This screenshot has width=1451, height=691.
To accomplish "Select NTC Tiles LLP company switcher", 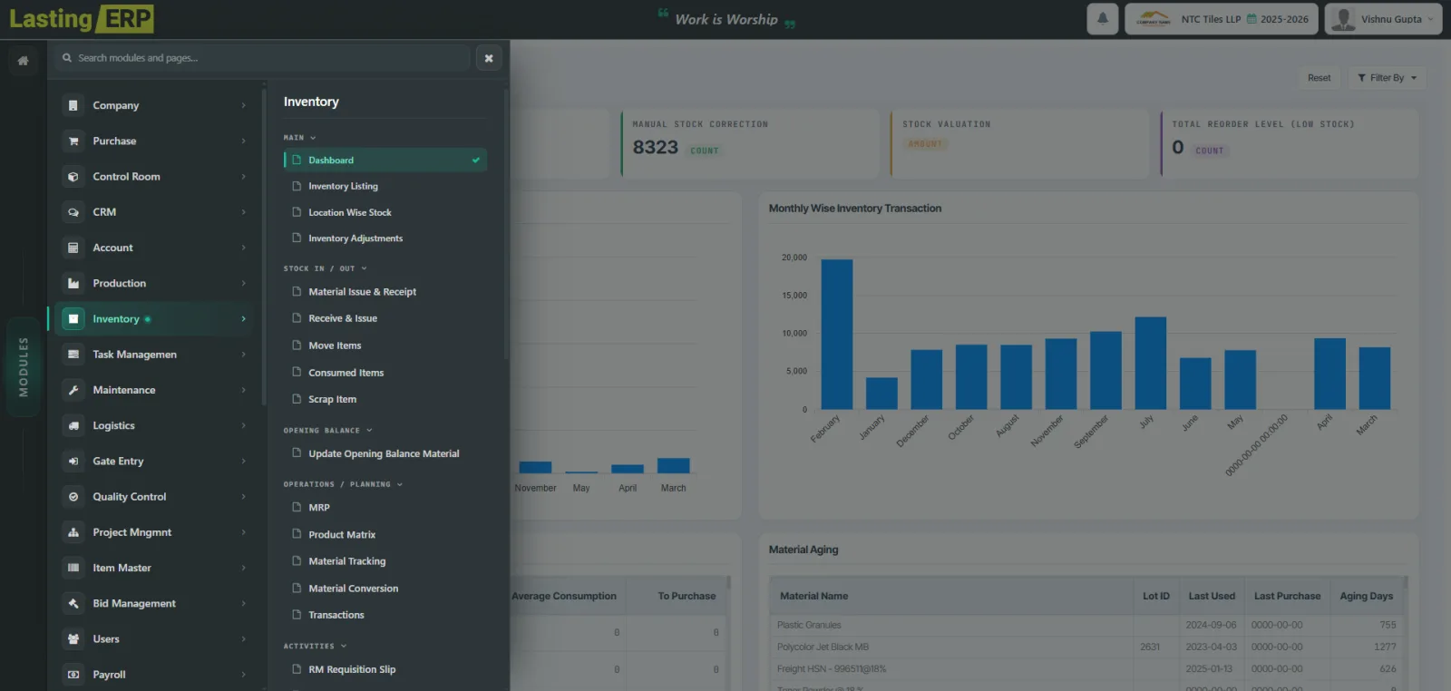I will [x=1222, y=18].
